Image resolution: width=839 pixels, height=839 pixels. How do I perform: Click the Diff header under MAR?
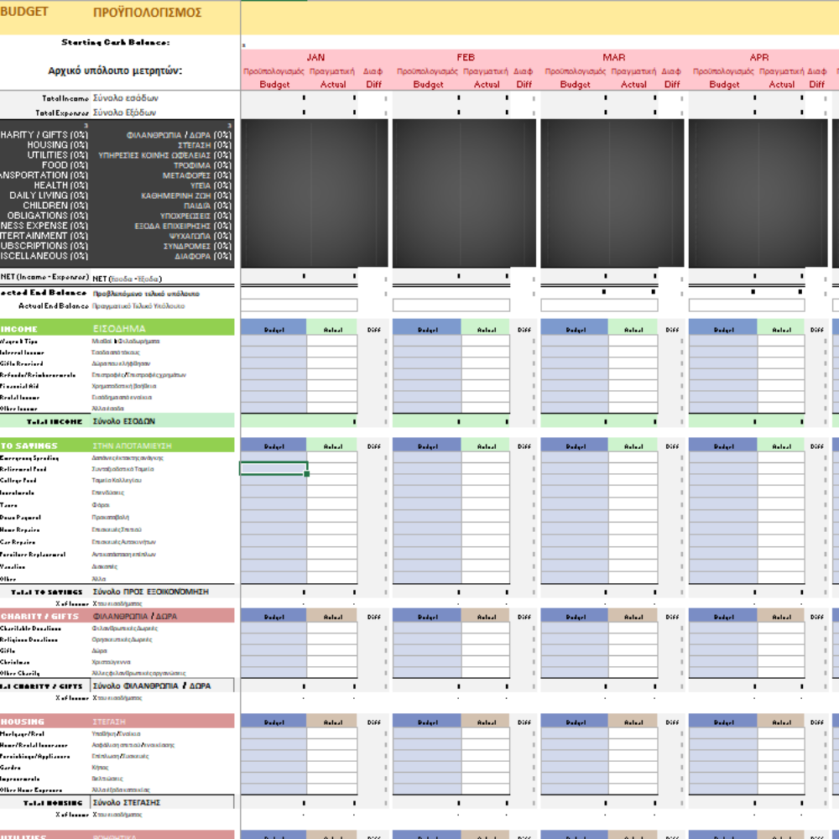[672, 85]
